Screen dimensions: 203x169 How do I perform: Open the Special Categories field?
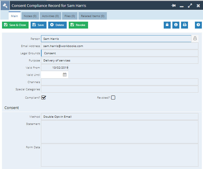(120, 89)
